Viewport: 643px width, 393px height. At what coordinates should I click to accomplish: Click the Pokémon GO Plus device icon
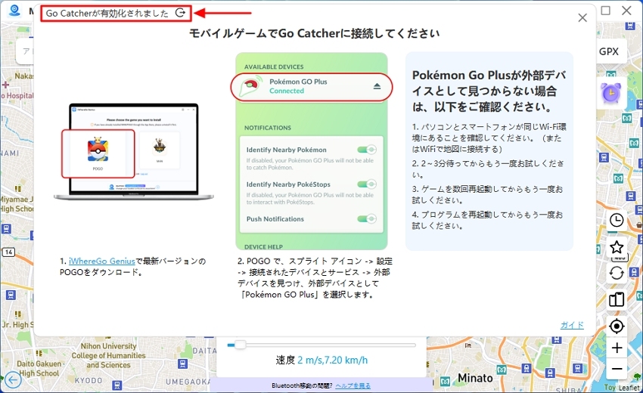coord(251,85)
